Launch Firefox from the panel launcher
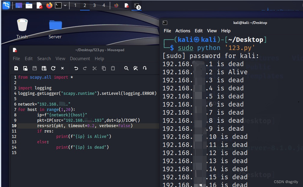The image size is (303, 187). (x=49, y=5)
